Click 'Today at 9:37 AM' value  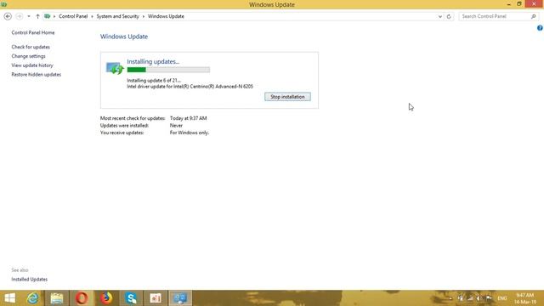click(188, 118)
